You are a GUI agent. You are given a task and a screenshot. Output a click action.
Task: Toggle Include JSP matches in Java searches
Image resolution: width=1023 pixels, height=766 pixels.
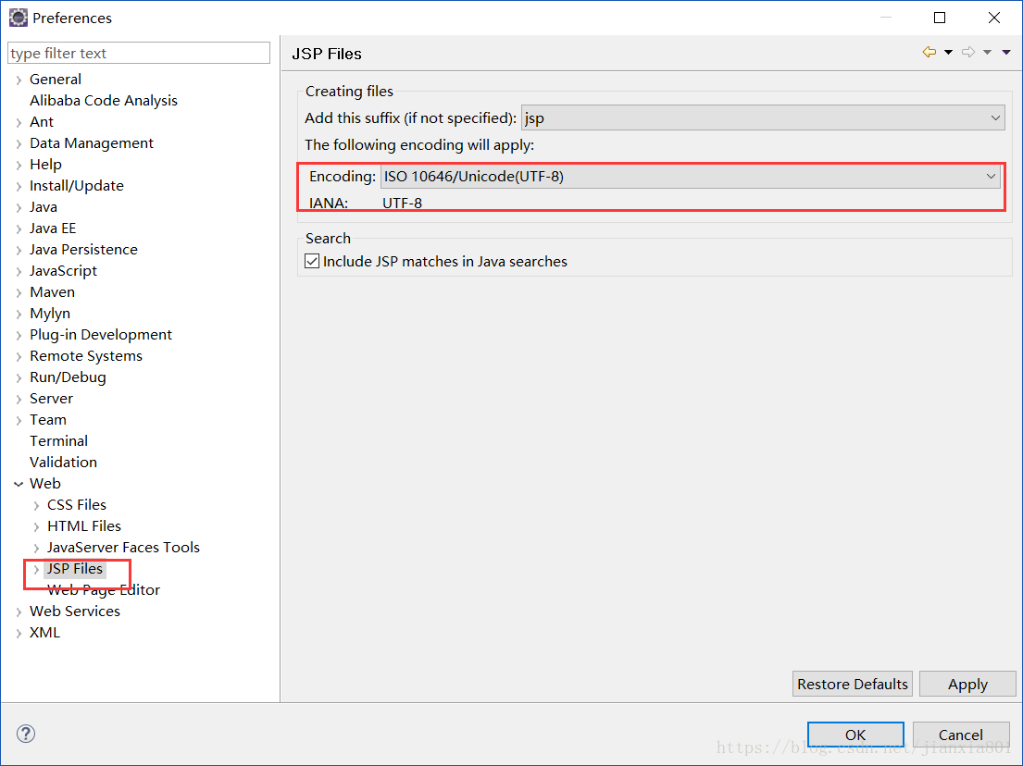312,262
